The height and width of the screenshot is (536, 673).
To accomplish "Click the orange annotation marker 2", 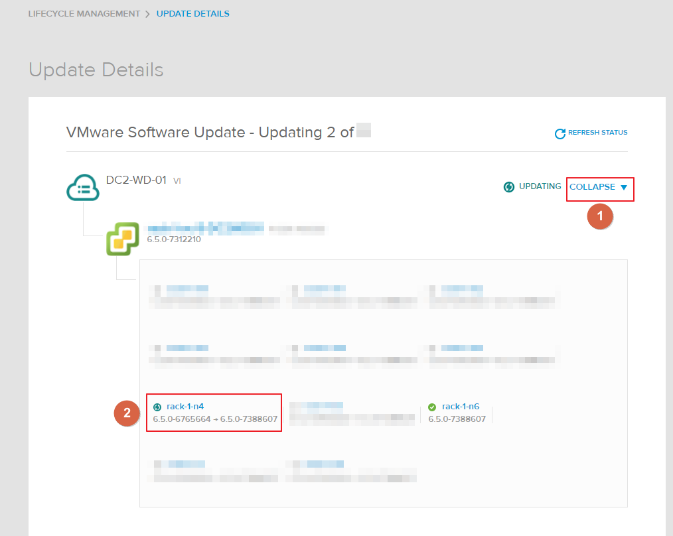I will [x=127, y=413].
